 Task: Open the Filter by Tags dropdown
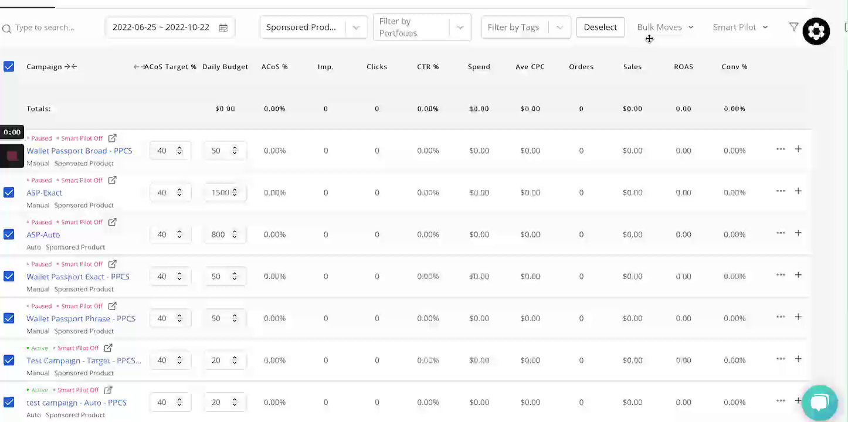click(559, 28)
